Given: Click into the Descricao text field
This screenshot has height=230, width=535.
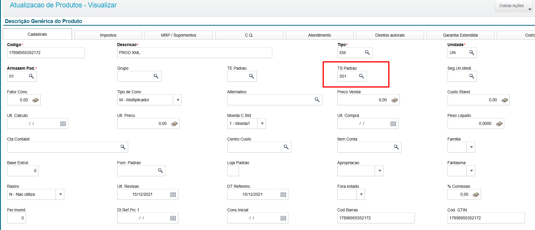Looking at the screenshot, I should pos(194,53).
